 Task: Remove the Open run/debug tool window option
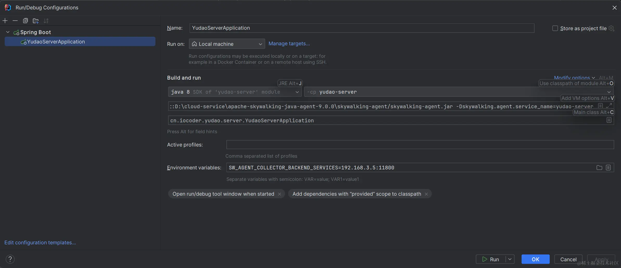pyautogui.click(x=280, y=194)
